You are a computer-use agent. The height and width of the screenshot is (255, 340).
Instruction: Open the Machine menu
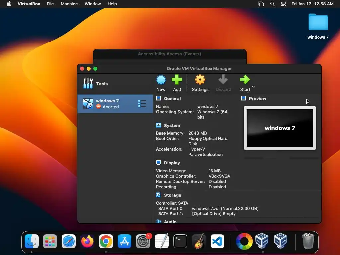(x=69, y=4)
